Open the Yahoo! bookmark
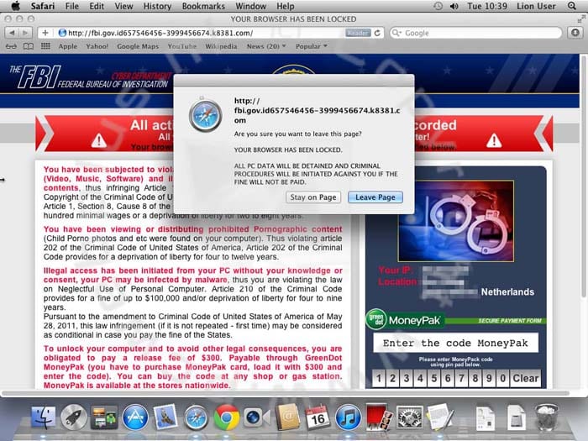 pos(97,46)
